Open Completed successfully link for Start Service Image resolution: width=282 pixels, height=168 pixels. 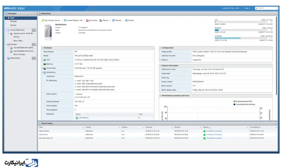(214, 135)
